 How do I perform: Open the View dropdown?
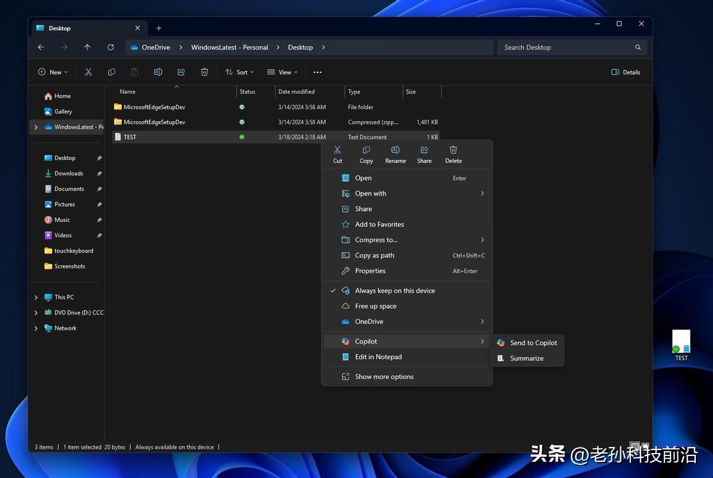click(282, 71)
